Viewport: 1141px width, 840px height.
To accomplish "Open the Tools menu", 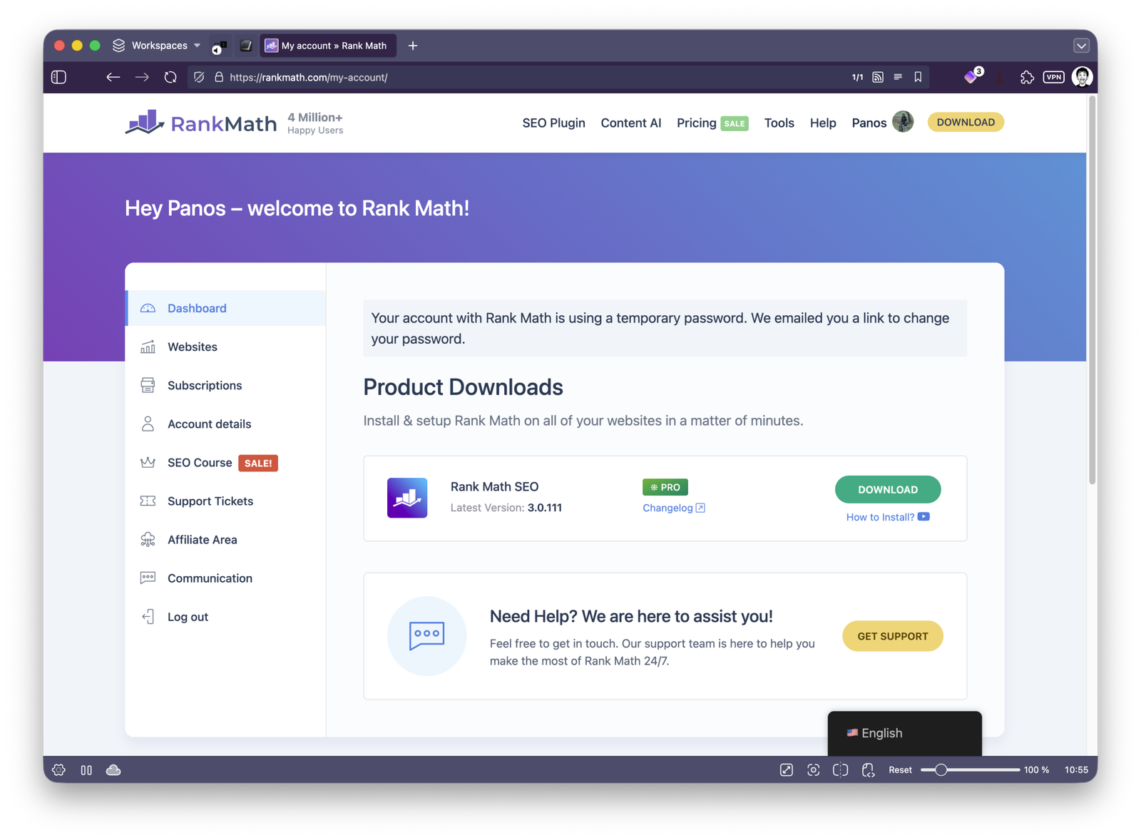I will [779, 123].
